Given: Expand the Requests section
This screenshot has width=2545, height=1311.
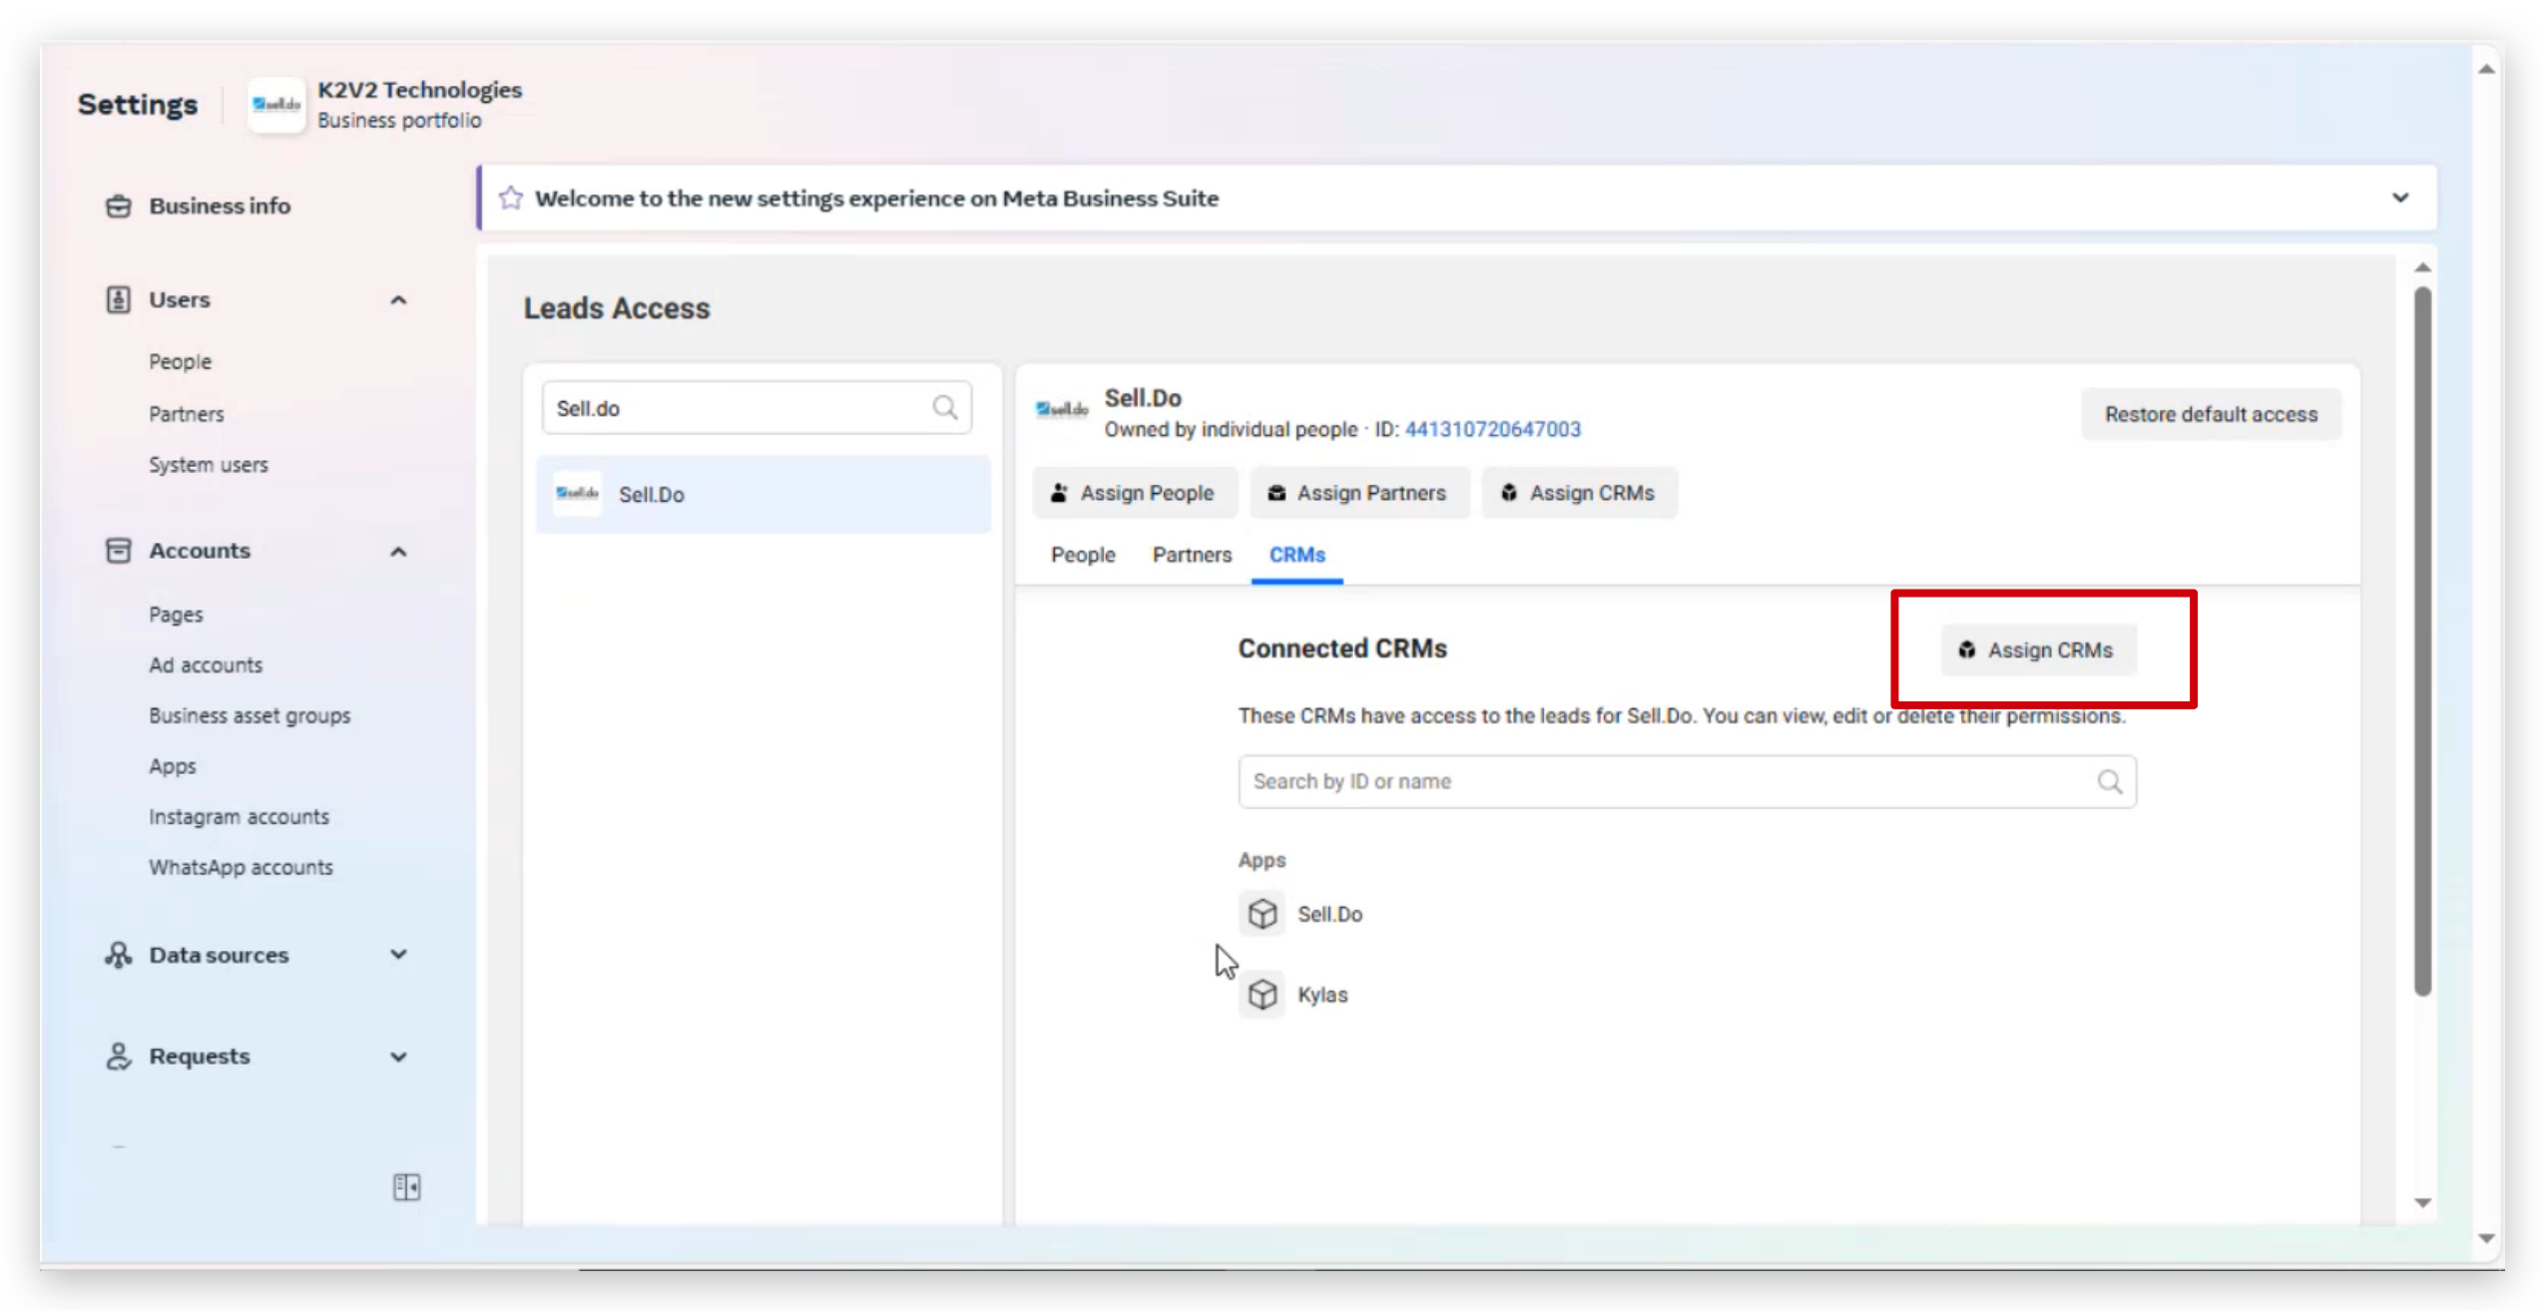Looking at the screenshot, I should pyautogui.click(x=398, y=1057).
